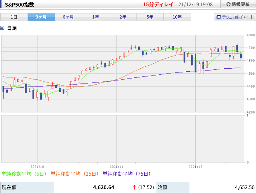
Task: Click the 単純移動平均（5日）legend label
Action: tap(24, 174)
